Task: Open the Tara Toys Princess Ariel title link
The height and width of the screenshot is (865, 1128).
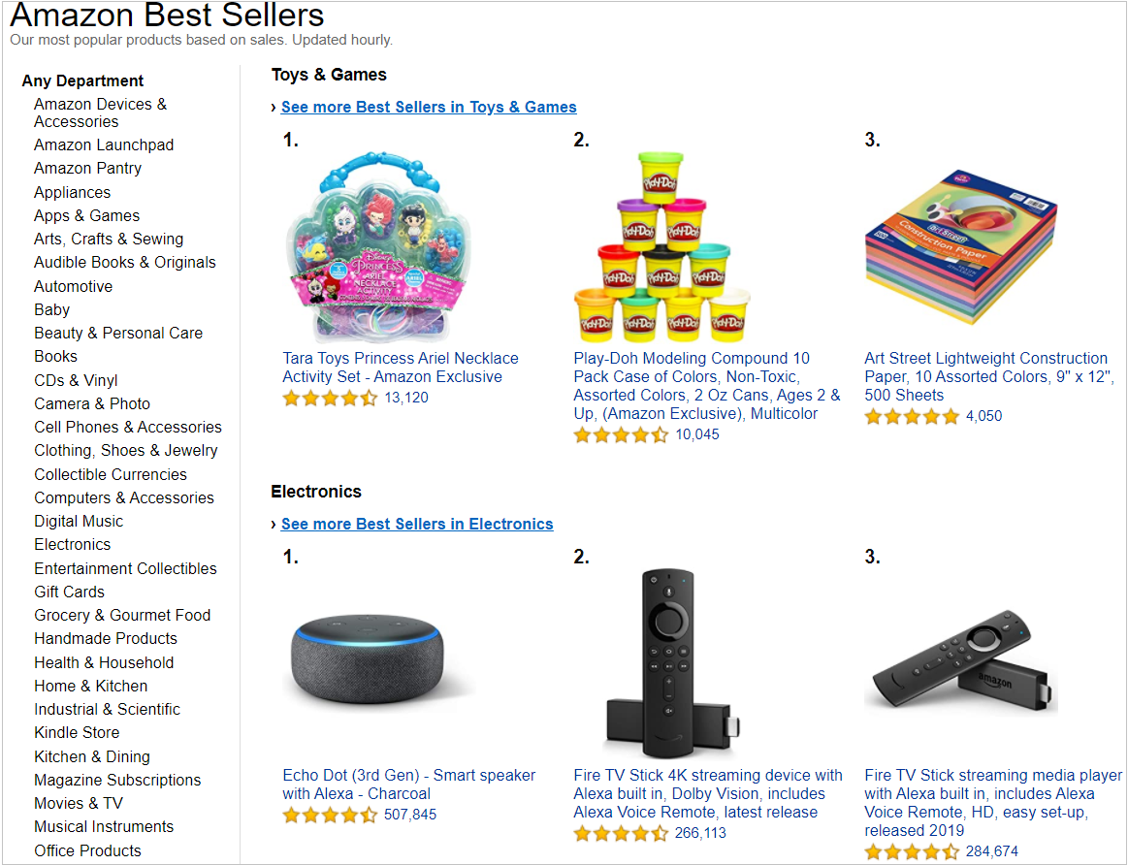Action: [x=401, y=368]
